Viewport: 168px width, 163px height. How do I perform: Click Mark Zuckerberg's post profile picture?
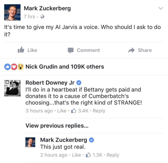point(12,12)
